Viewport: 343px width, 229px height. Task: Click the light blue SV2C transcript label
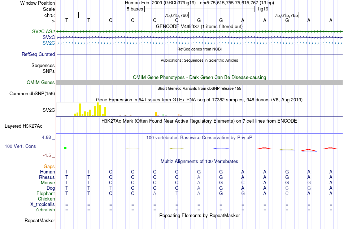pos(49,43)
